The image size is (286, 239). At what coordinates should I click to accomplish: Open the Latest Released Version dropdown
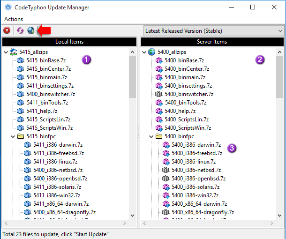(x=214, y=31)
